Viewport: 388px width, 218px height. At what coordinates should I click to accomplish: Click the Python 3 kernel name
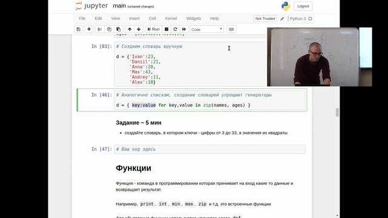(x=298, y=19)
